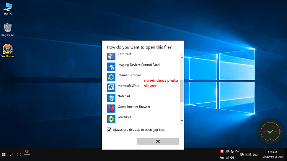Open the Windows Start menu

pos(4,155)
